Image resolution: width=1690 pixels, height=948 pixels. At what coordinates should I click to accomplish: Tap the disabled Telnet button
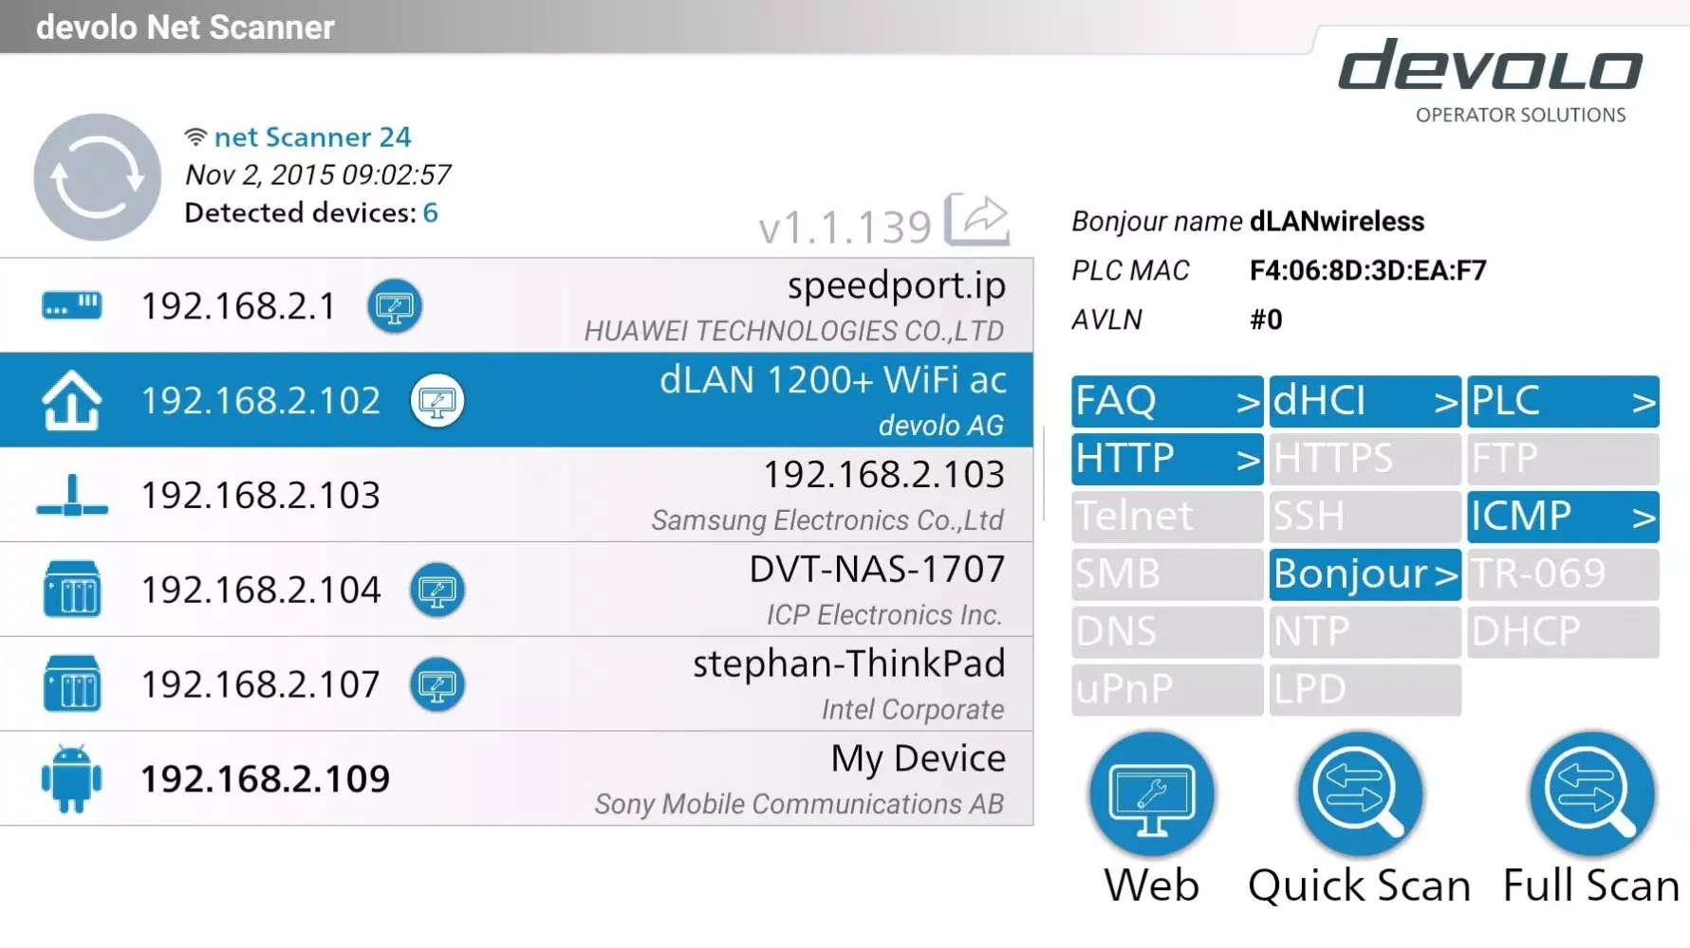coord(1167,517)
